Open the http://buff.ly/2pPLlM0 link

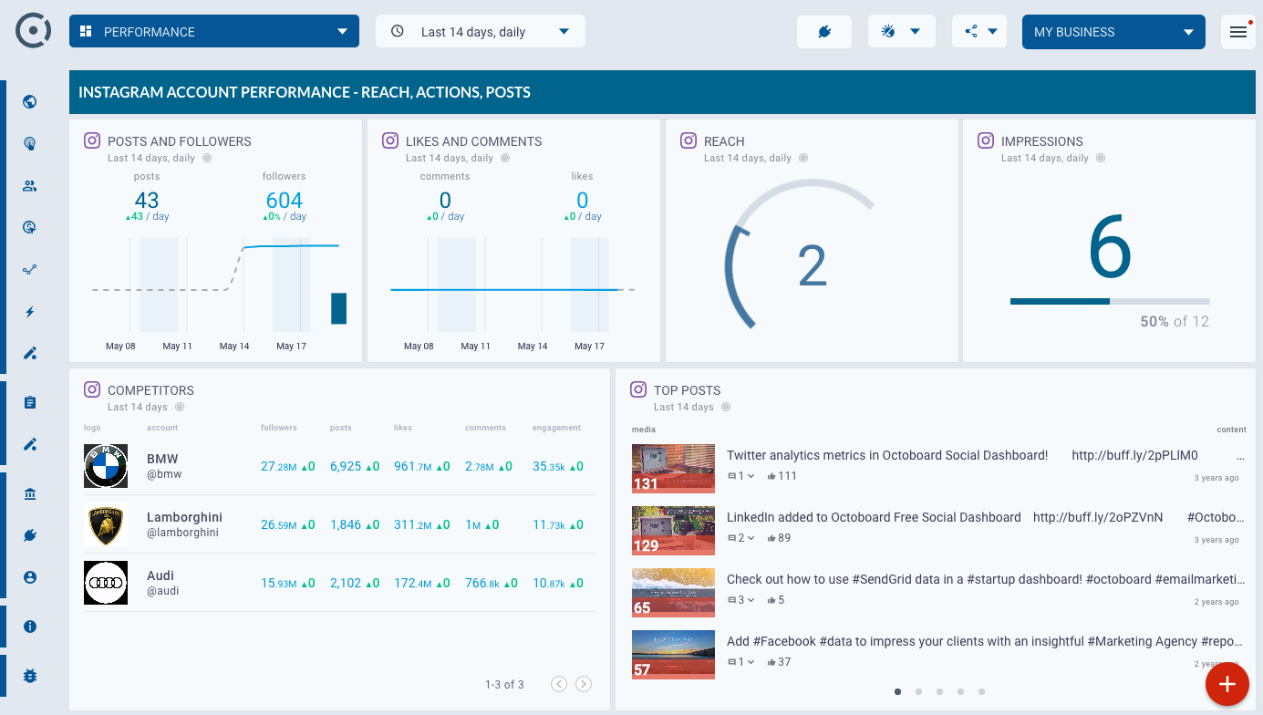pyautogui.click(x=1134, y=455)
